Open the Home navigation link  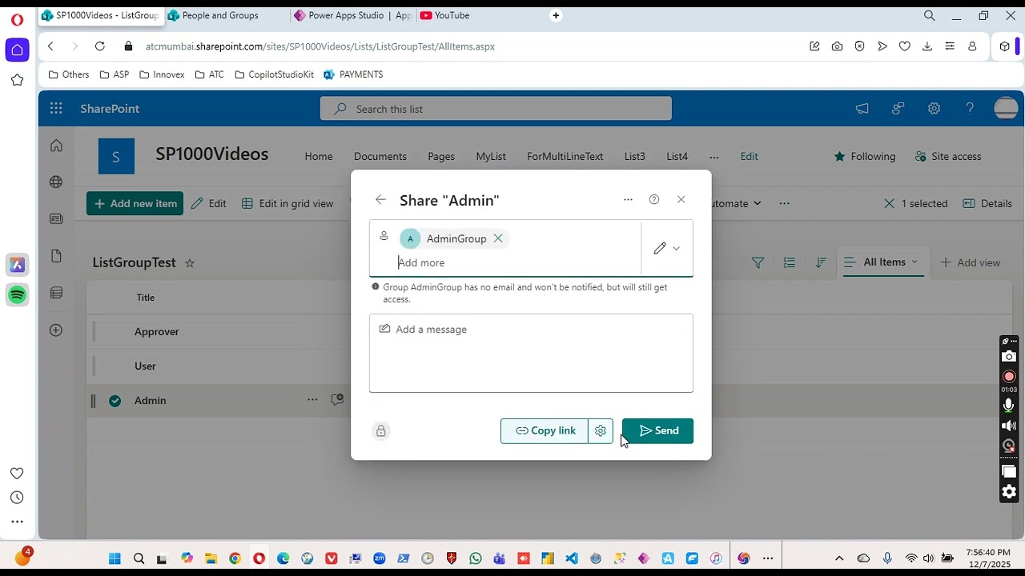click(319, 157)
